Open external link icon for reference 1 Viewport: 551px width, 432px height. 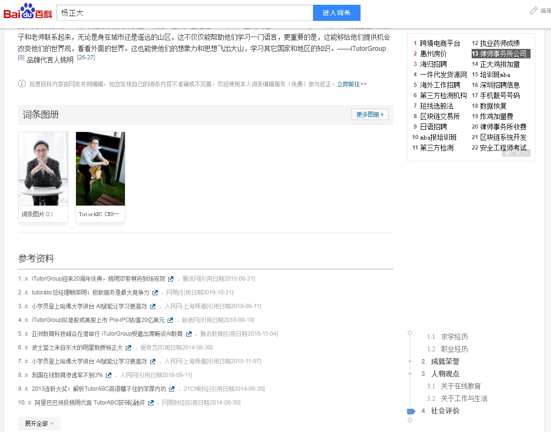click(171, 279)
